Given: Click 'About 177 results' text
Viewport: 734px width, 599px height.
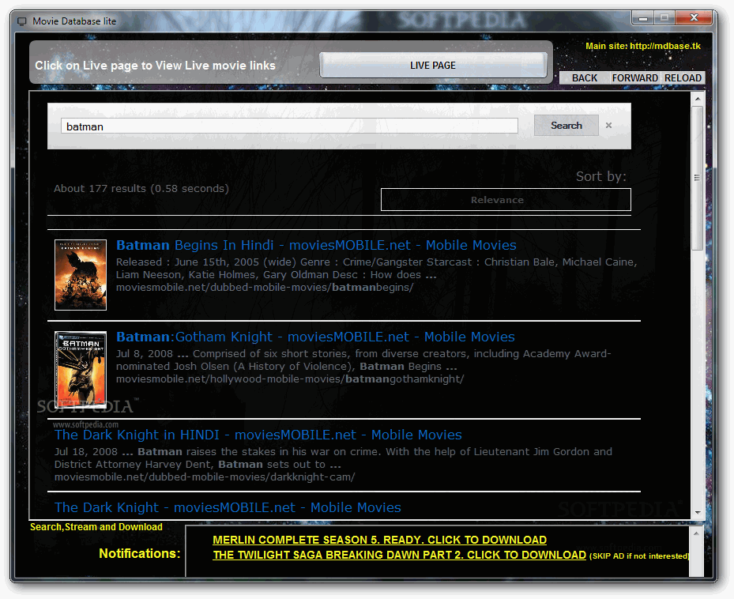Looking at the screenshot, I should pos(141,188).
